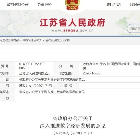Click the subtitle （苏政办发〔2020〕71号） below heading
Image resolution: width=140 pixels, height=140 pixels.
coord(73,133)
